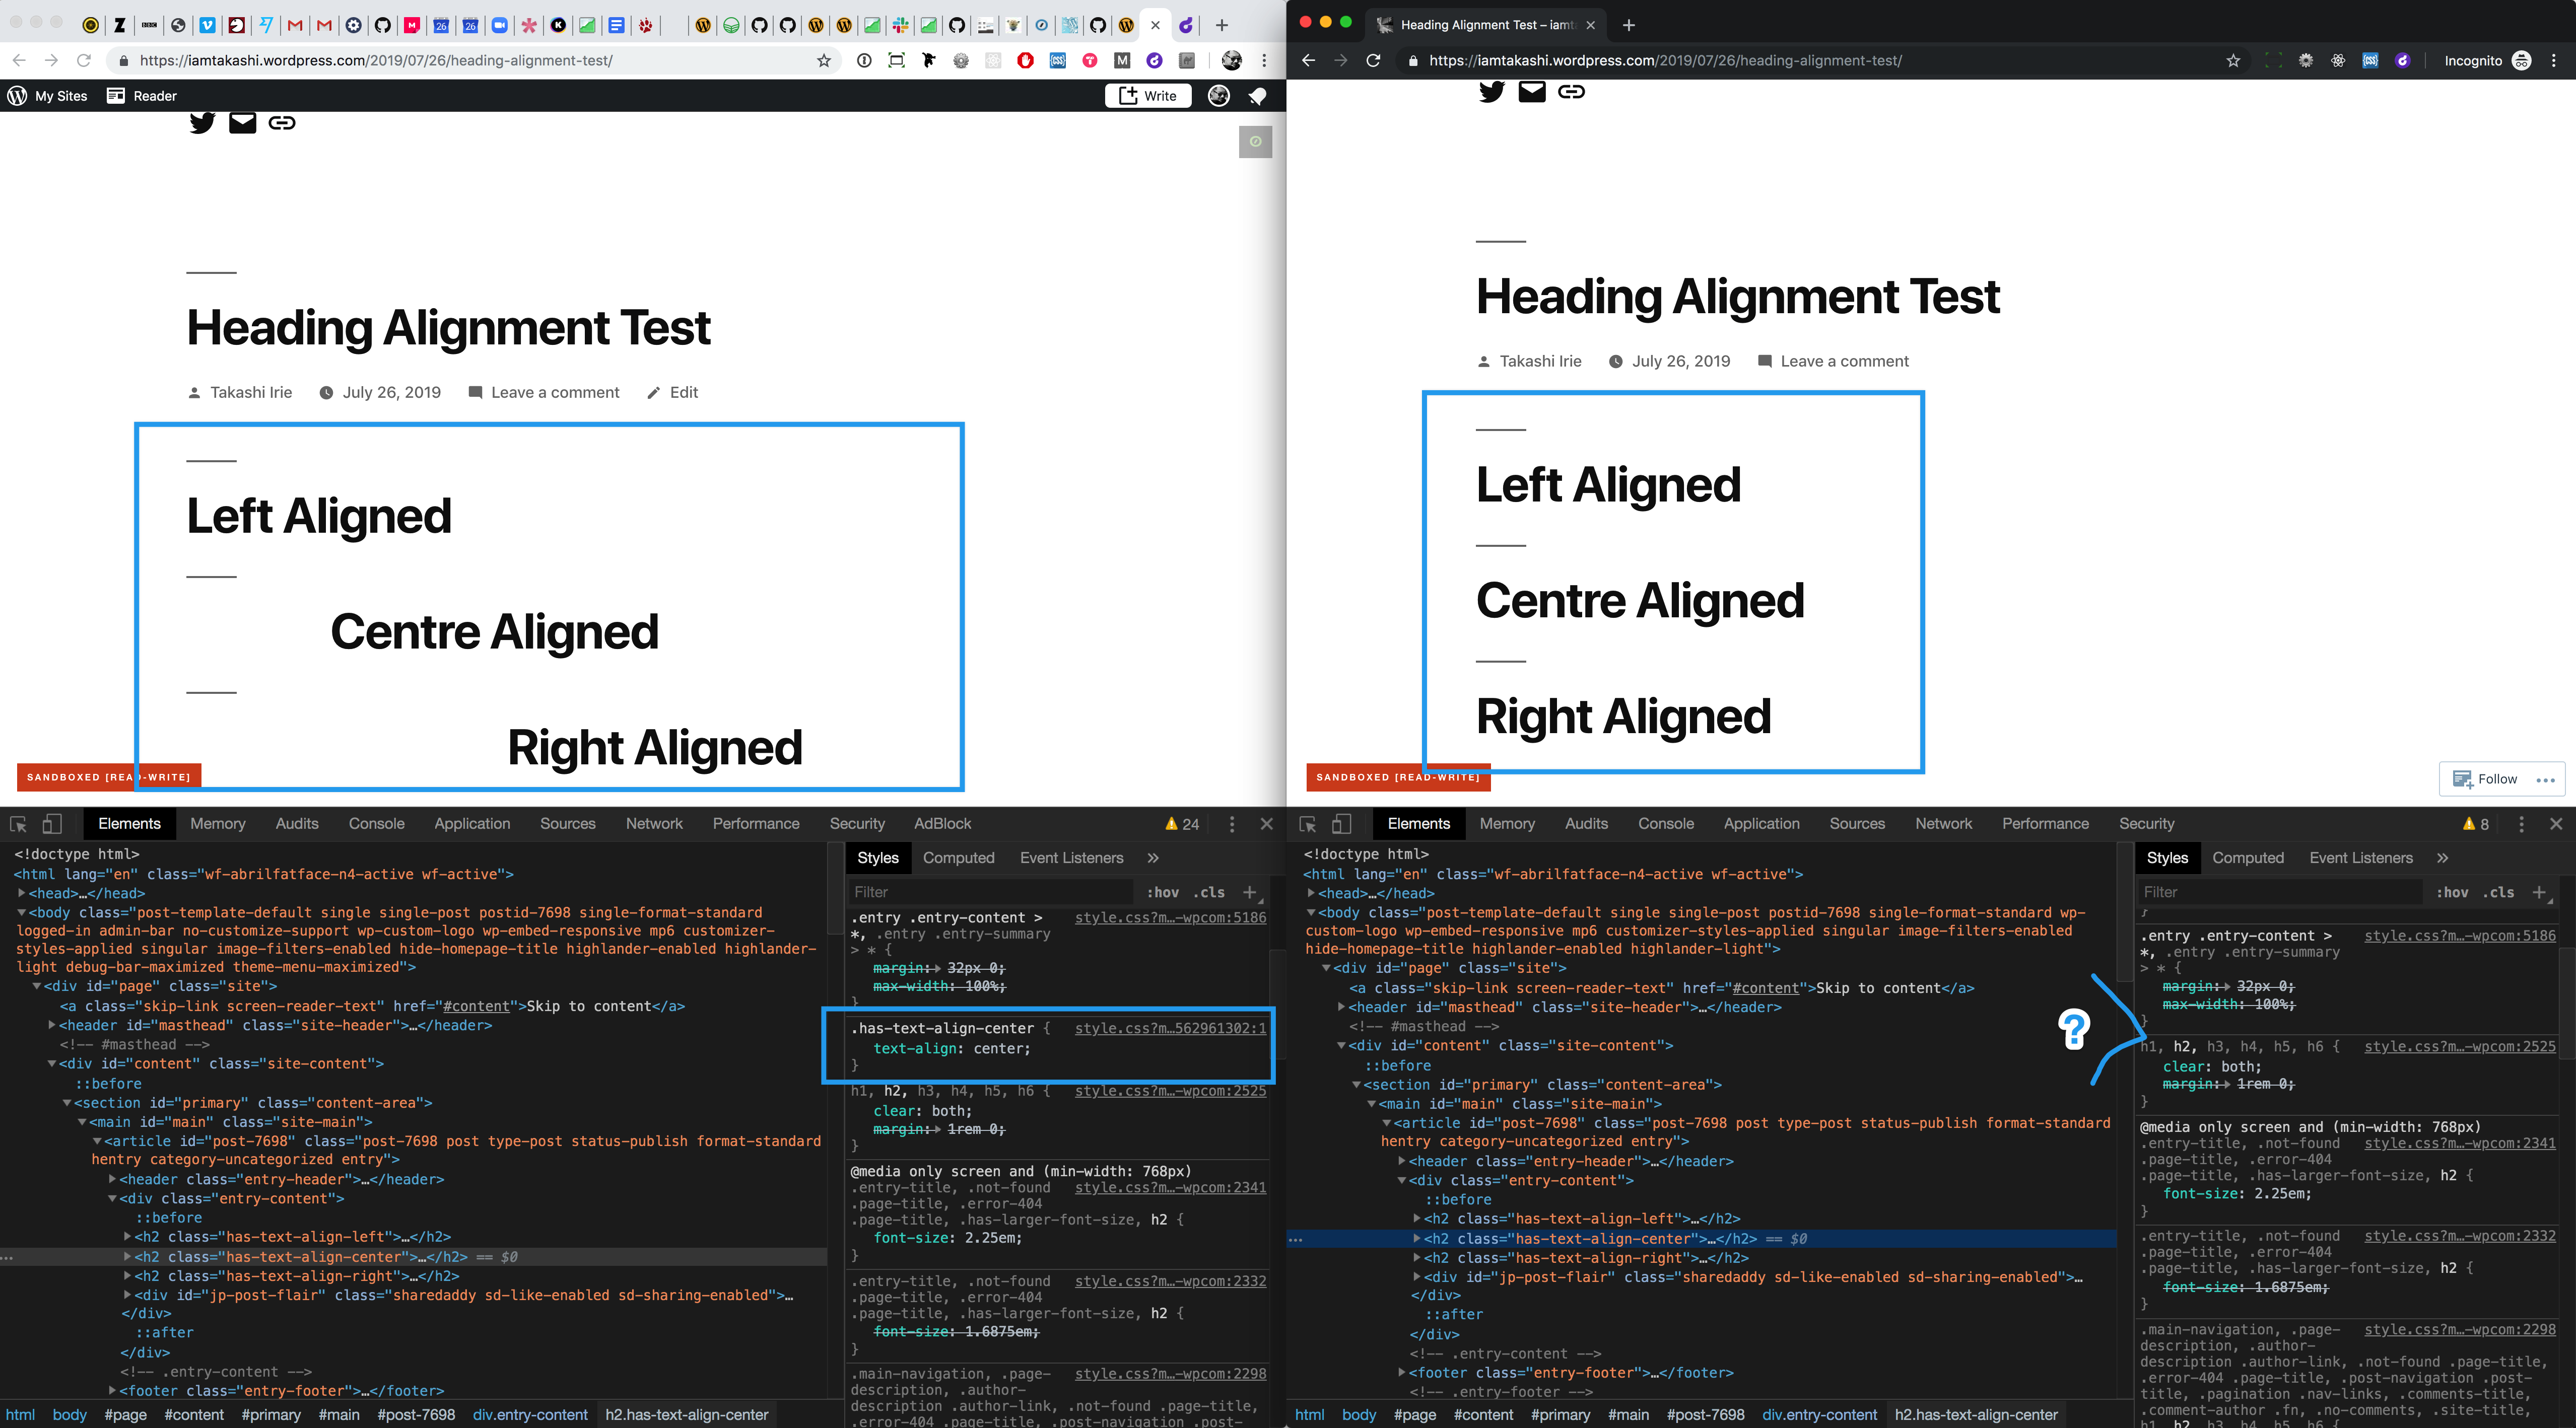The height and width of the screenshot is (1428, 2576).
Task: Expand the entry-footer node in right DOM tree
Action: 1401,1373
